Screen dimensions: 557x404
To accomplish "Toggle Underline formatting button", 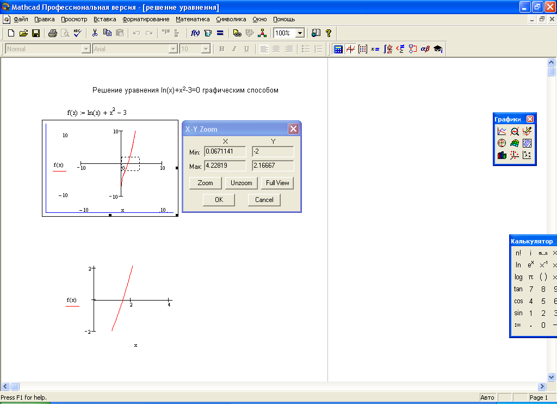I will 246,49.
